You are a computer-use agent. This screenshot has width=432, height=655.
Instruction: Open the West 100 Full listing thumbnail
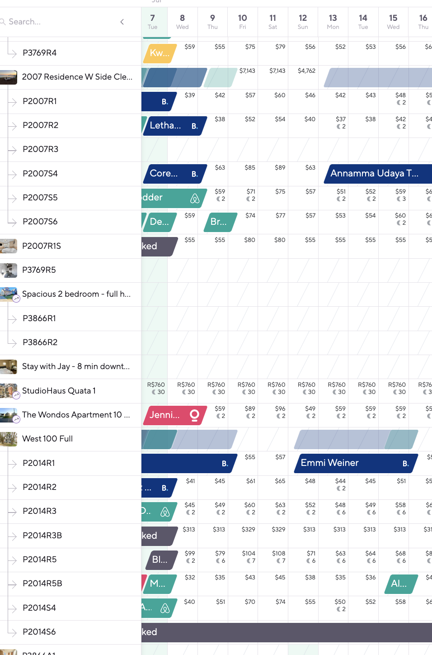click(x=9, y=439)
